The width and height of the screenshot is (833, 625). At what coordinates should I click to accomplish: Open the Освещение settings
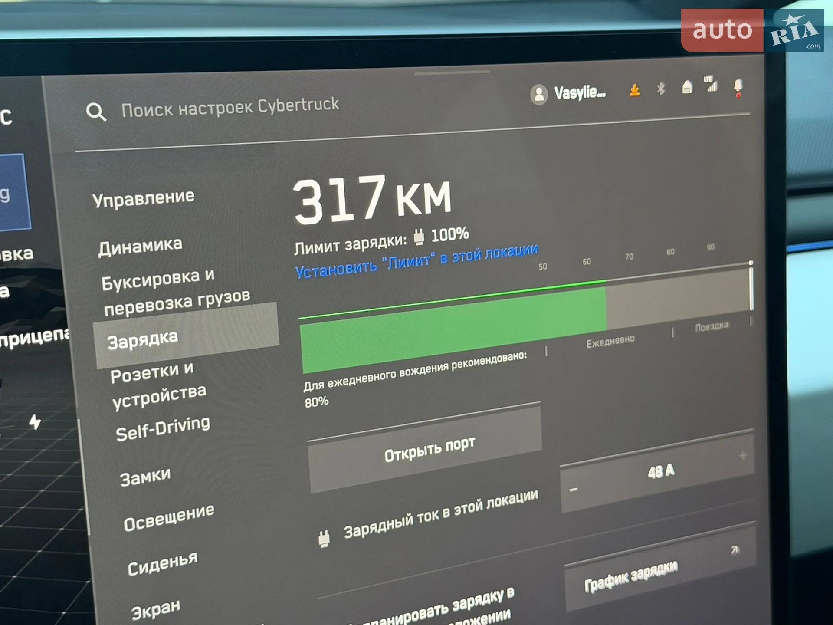point(169,517)
